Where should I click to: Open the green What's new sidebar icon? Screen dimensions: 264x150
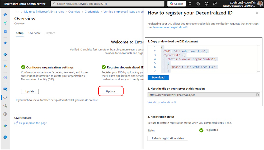pos(5,23)
